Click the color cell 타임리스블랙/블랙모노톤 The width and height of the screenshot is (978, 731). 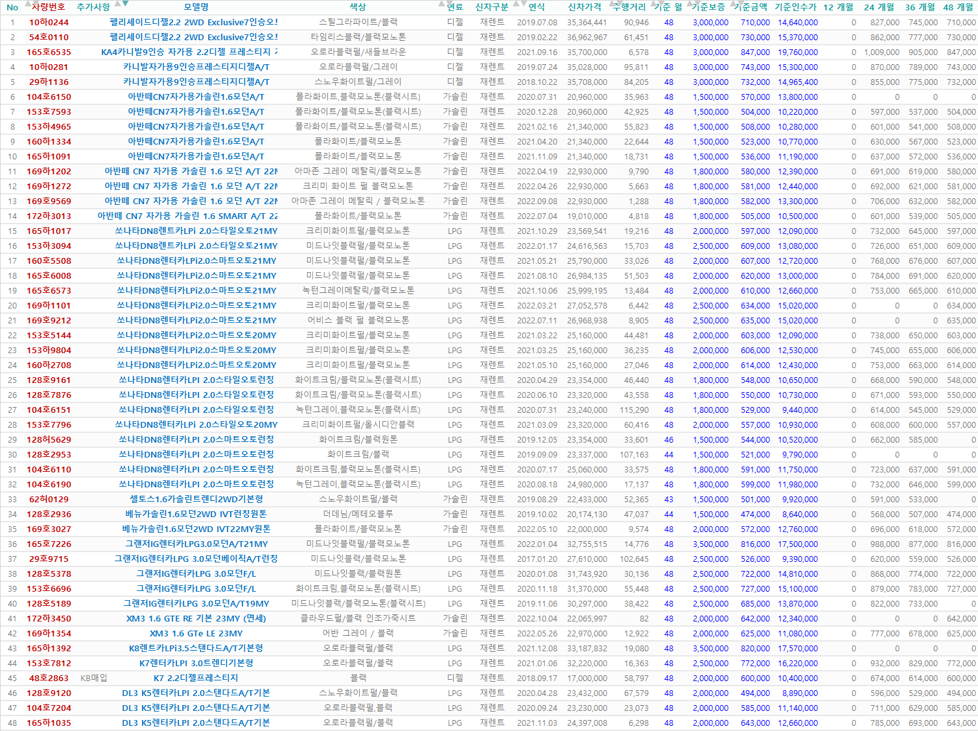[x=358, y=38]
